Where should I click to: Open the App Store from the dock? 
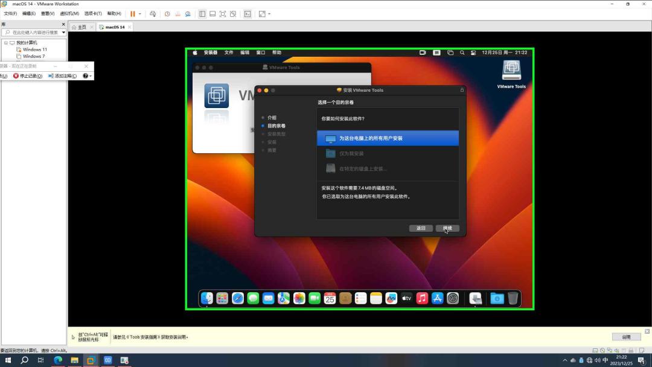point(438,298)
